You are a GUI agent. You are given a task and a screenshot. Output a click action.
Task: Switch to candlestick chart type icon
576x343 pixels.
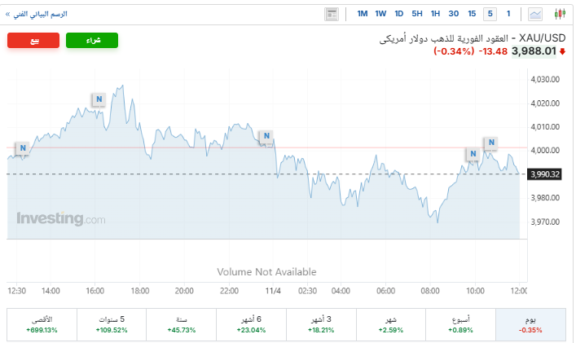point(560,14)
